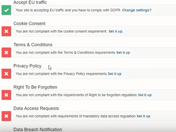Open the Change settings? link
The height and width of the screenshot is (132, 176).
point(137,10)
